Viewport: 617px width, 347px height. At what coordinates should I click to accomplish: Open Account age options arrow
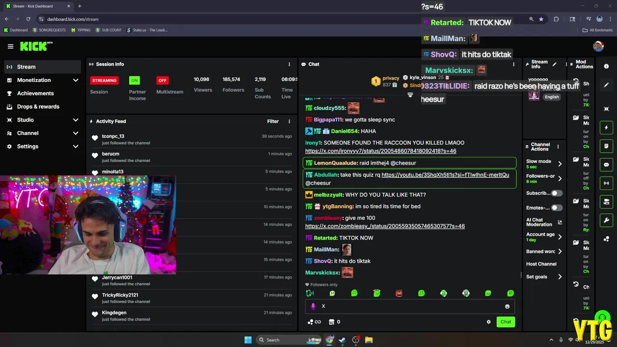coord(560,237)
